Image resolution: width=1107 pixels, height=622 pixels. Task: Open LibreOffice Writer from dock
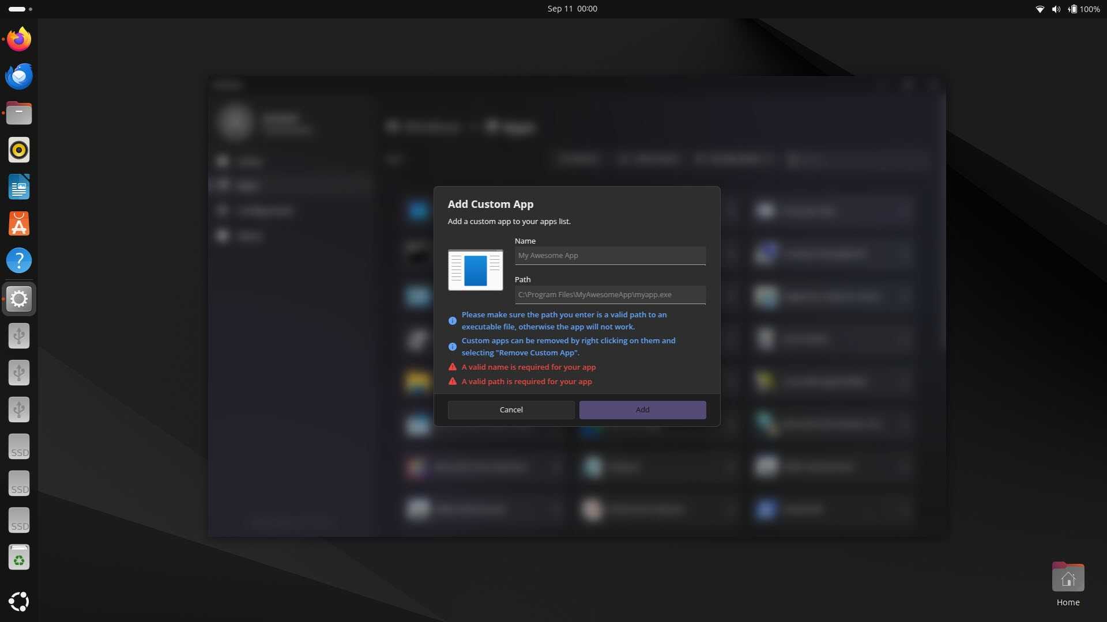[x=19, y=187]
